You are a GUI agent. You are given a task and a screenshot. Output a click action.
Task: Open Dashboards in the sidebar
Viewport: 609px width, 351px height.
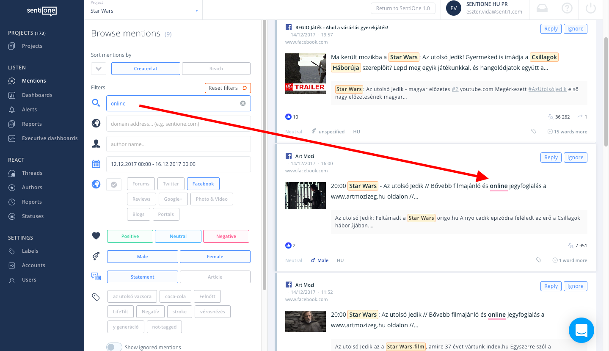(x=37, y=95)
